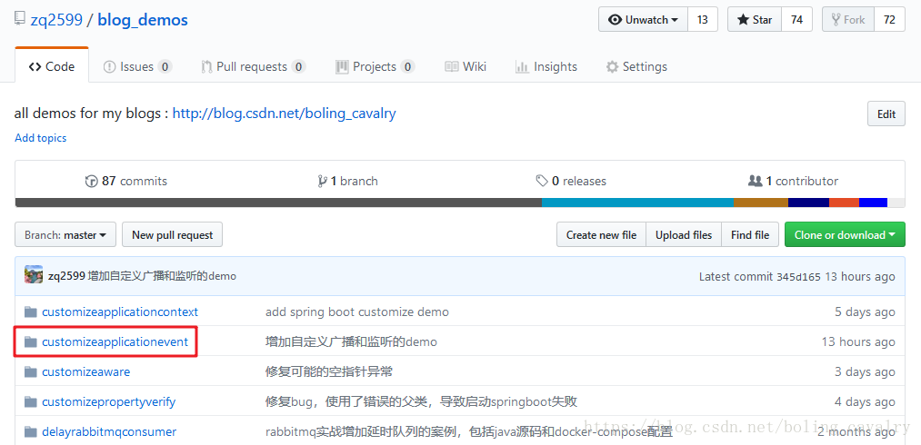Viewport: 921px width, 445px height.
Task: Click the dark gray language bar segment
Action: (x=278, y=203)
